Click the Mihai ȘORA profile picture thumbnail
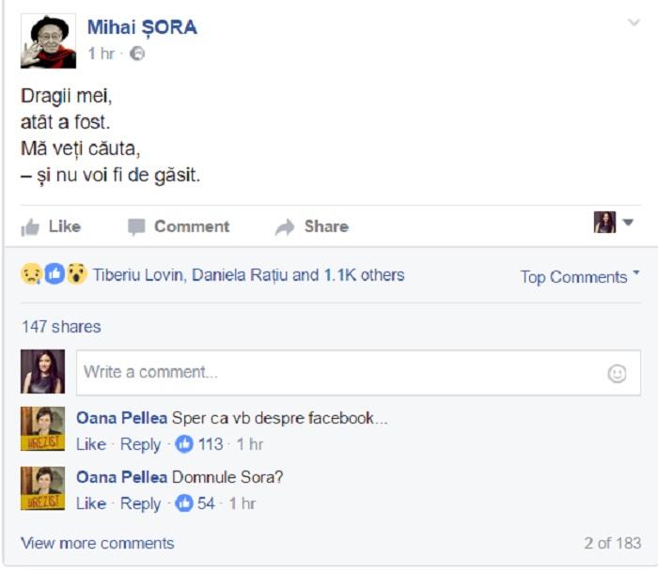The height and width of the screenshot is (572, 658). click(48, 40)
